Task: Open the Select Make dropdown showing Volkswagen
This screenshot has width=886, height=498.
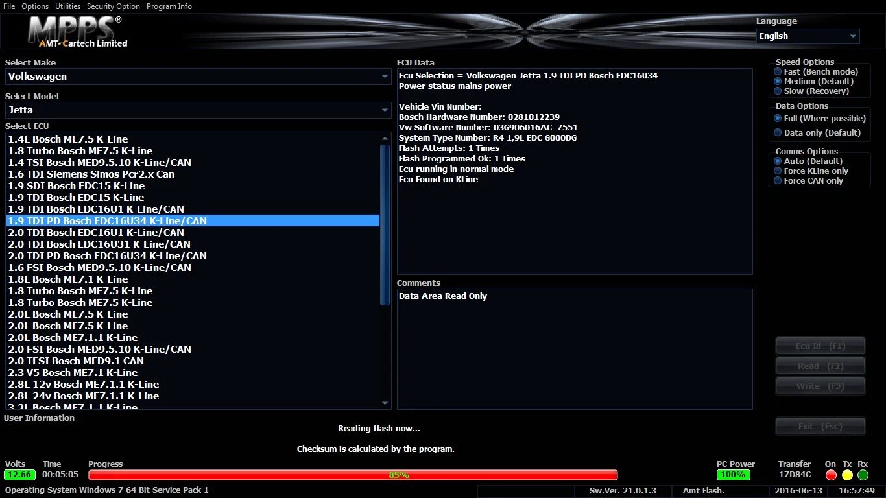Action: [x=198, y=77]
